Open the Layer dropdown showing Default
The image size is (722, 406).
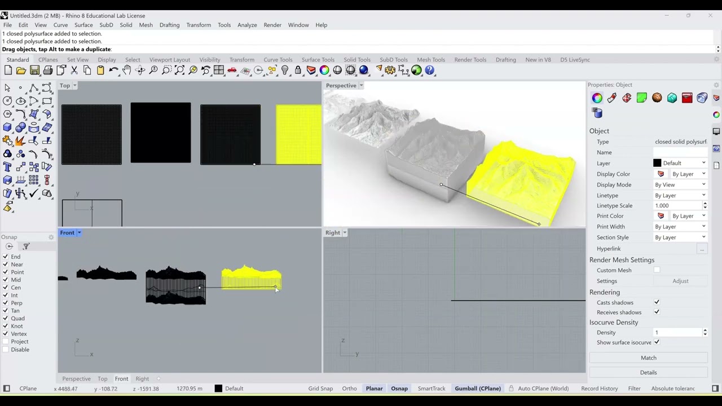click(680, 163)
